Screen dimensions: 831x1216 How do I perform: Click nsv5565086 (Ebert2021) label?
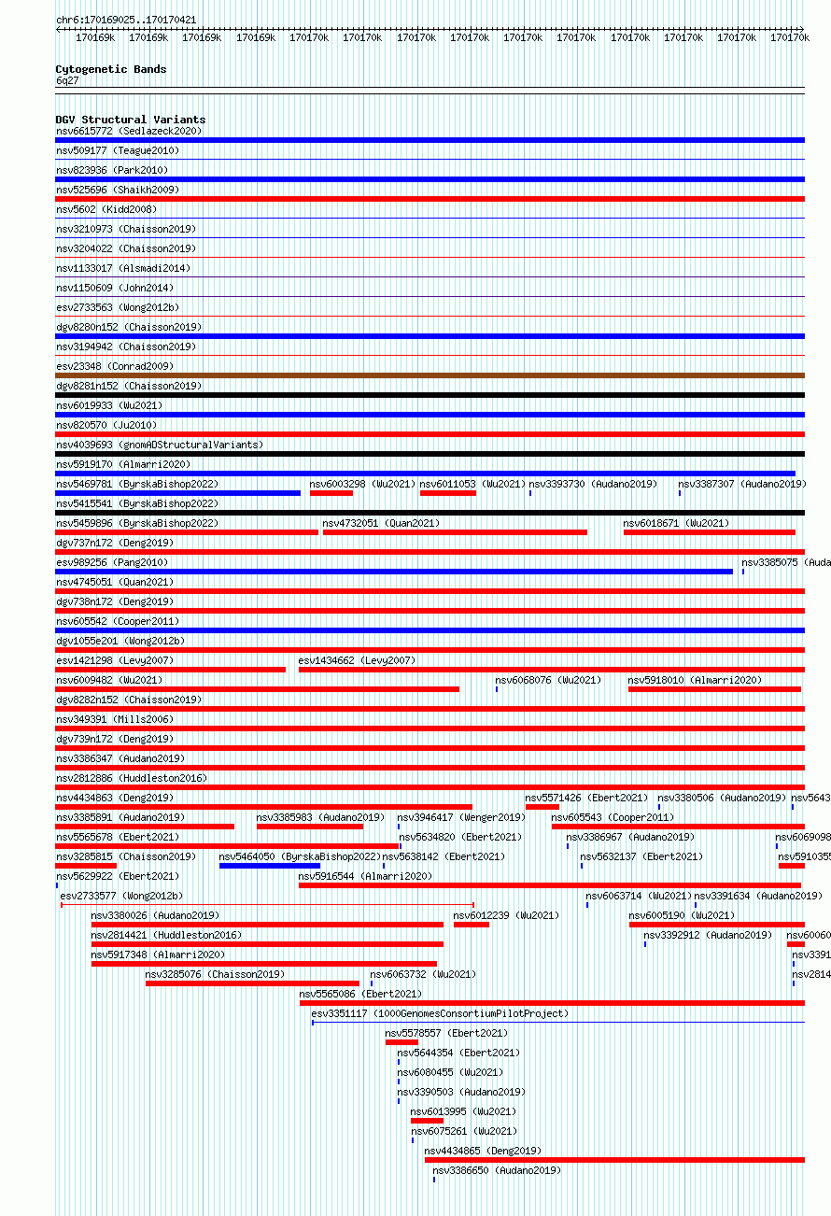pyautogui.click(x=359, y=994)
